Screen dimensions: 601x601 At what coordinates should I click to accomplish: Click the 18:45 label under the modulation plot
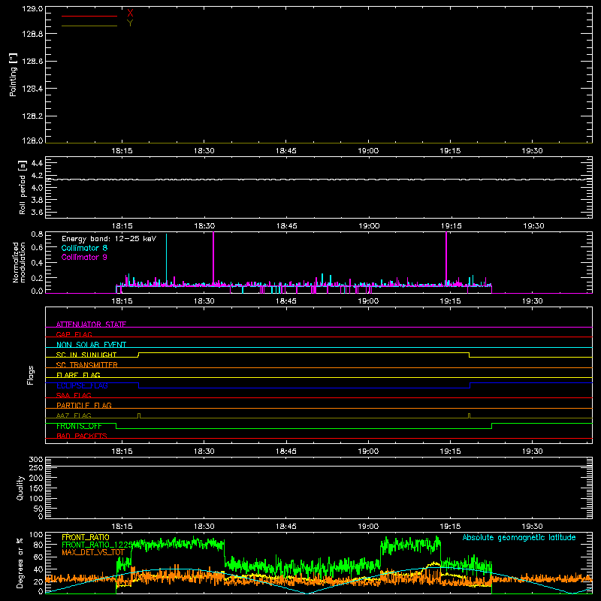coord(286,301)
